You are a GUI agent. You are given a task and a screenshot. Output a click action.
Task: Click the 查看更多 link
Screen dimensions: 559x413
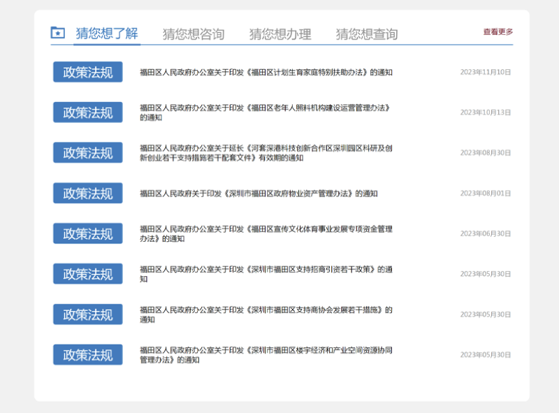point(498,32)
